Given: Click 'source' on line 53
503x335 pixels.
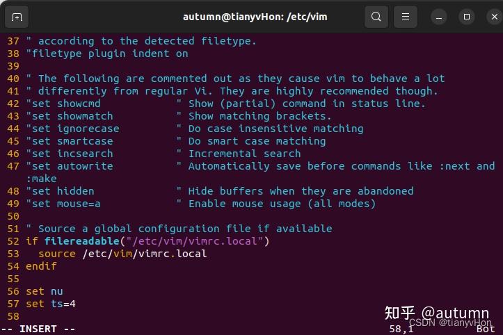Looking at the screenshot, I should pos(57,254).
